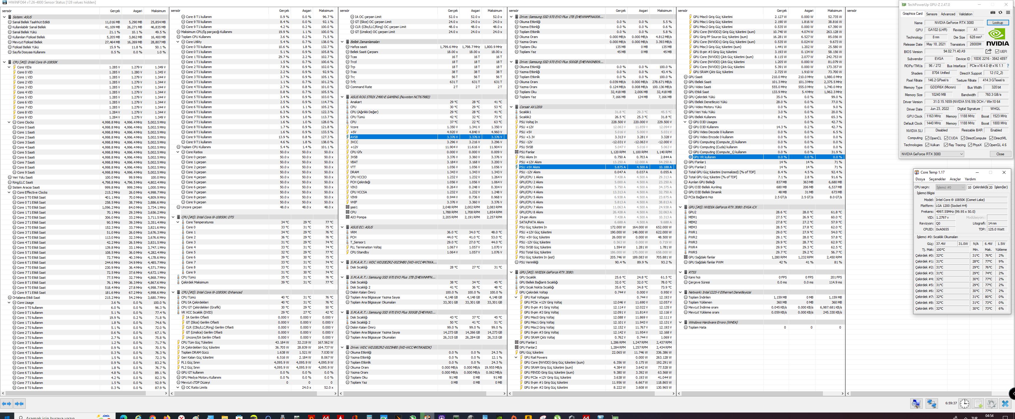Click NVIDIA logo in GPU-Z
This screenshot has width=1015, height=419.
tap(998, 37)
